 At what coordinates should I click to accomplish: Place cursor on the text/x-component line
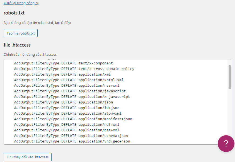63,63
